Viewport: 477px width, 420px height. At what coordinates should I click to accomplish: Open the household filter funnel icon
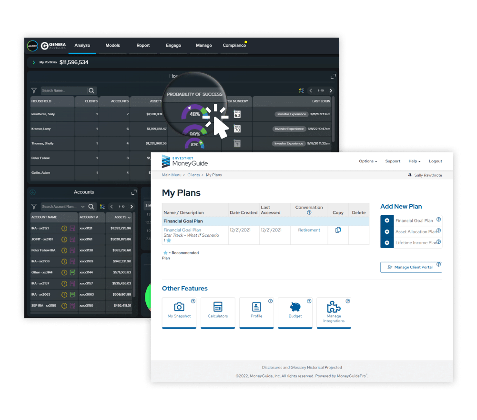(34, 90)
